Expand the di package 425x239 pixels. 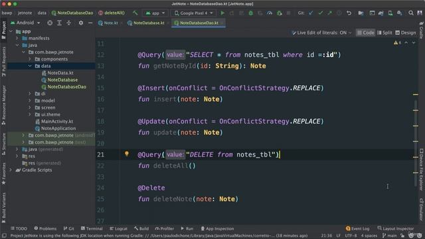point(30,94)
